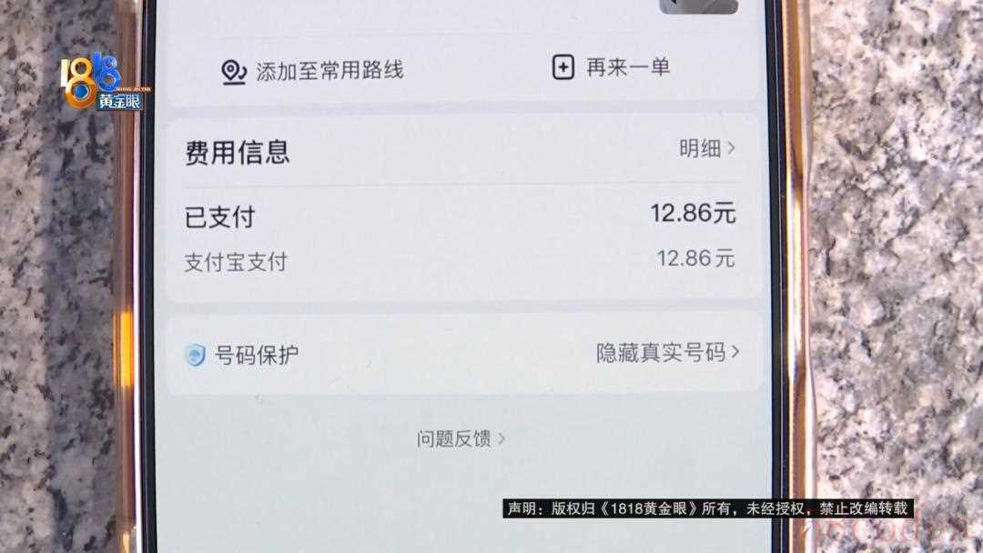983x553 pixels.
Task: Tap the partial thumbnail at top right
Action: click(x=698, y=6)
